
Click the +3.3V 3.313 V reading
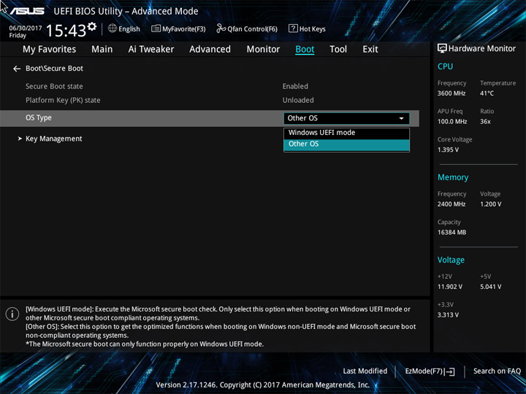(x=448, y=315)
